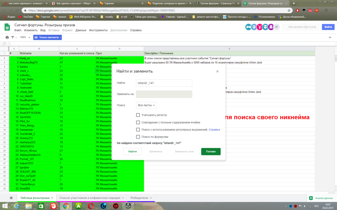The image size is (337, 210).
Task: Select row header number 33
Action: point(4,189)
